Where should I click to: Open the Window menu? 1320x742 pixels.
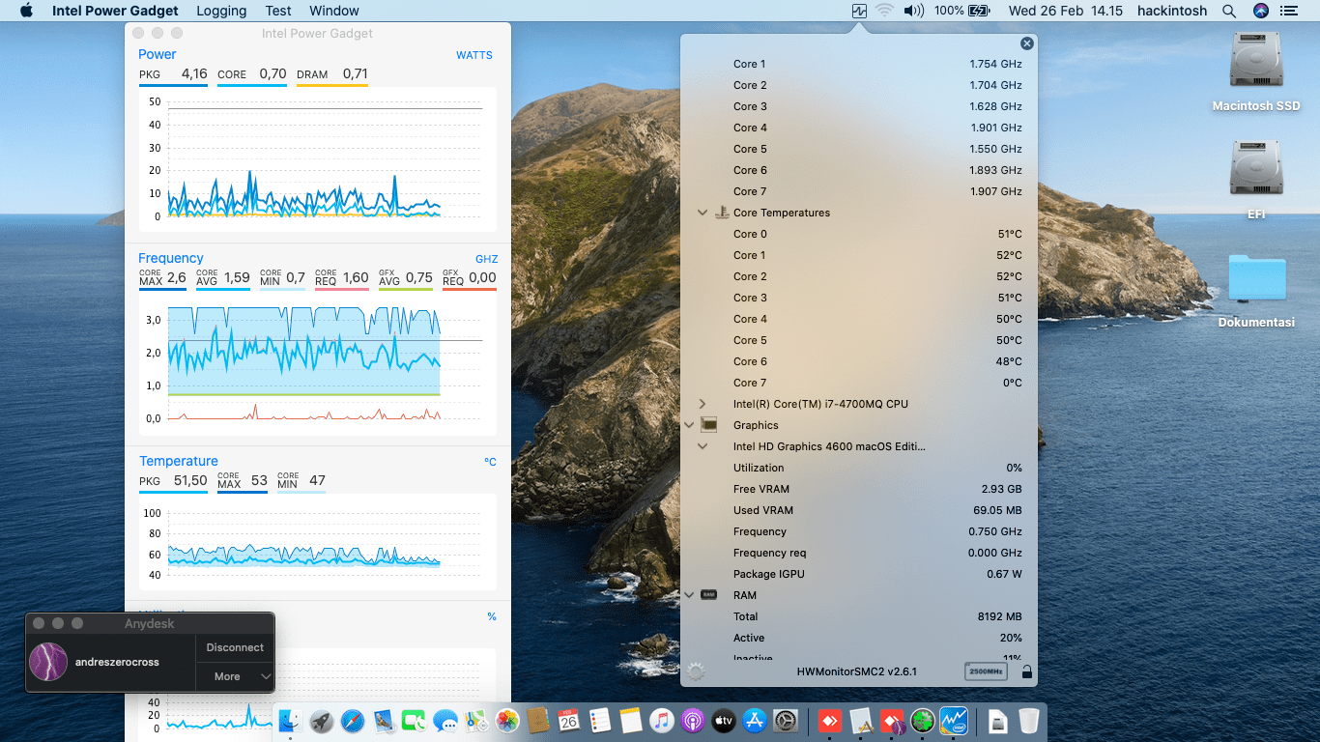tap(334, 11)
